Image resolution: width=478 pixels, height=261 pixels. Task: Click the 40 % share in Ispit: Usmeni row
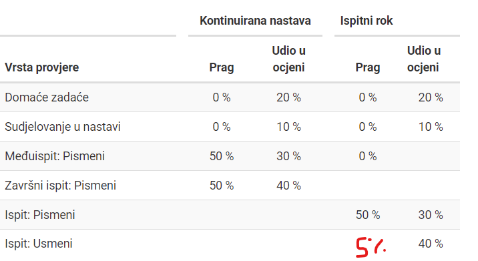pyautogui.click(x=431, y=244)
